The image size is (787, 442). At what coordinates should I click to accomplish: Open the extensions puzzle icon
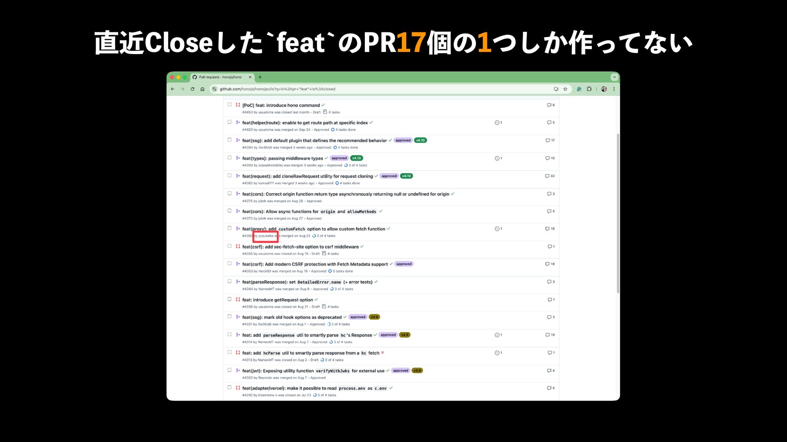[589, 89]
